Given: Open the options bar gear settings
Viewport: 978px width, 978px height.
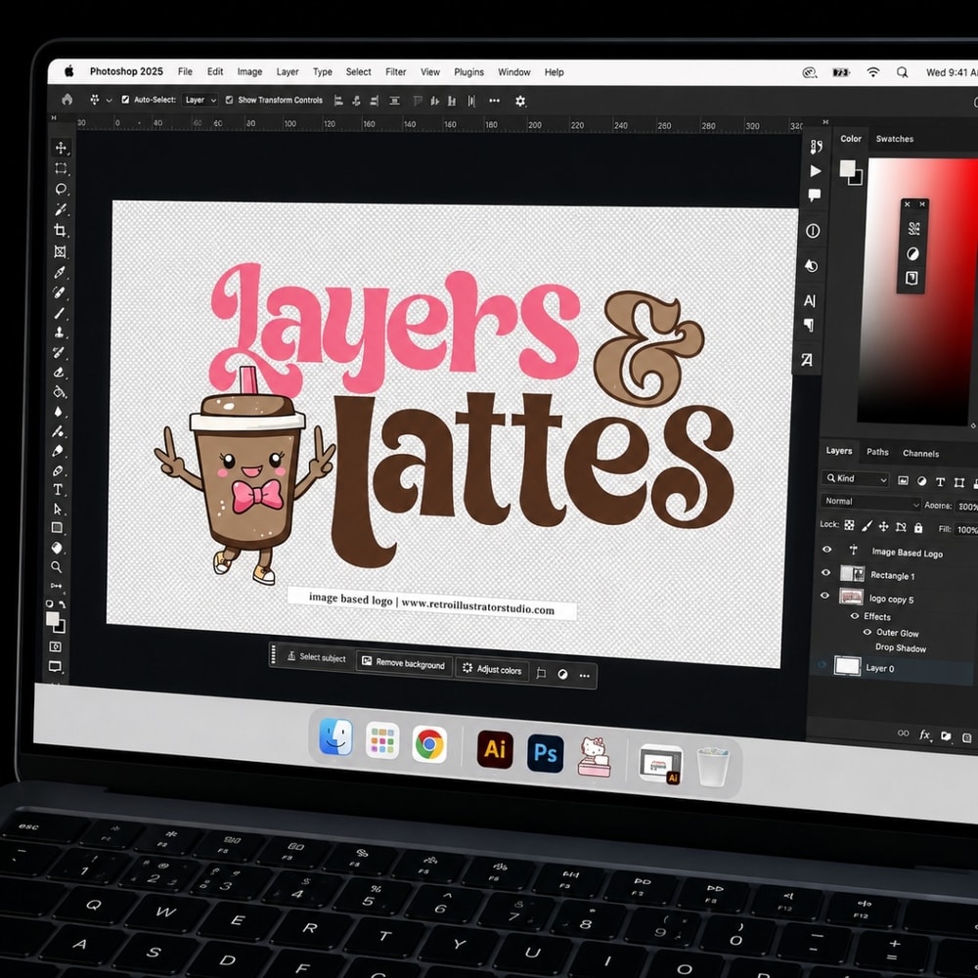Looking at the screenshot, I should [x=520, y=101].
